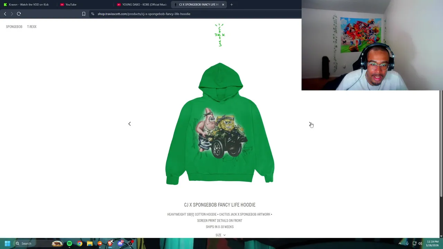Open Spotify from the taskbar
This screenshot has width=443, height=249.
click(x=69, y=243)
